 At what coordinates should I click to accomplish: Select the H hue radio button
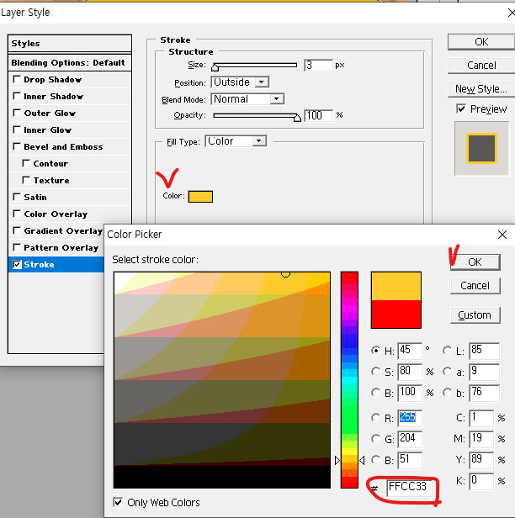point(375,350)
